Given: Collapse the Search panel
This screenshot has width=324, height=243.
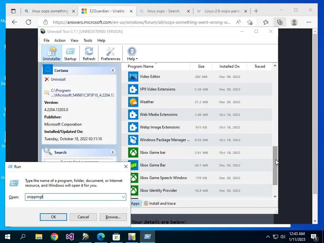Looking at the screenshot, I should (x=113, y=152).
